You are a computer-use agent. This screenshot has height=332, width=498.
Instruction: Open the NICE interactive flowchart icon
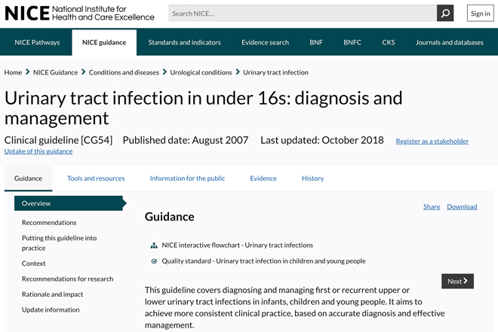(154, 245)
